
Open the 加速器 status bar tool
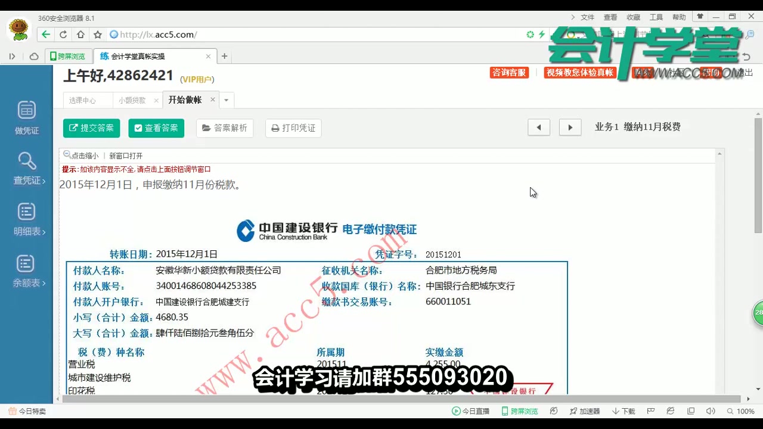point(584,411)
